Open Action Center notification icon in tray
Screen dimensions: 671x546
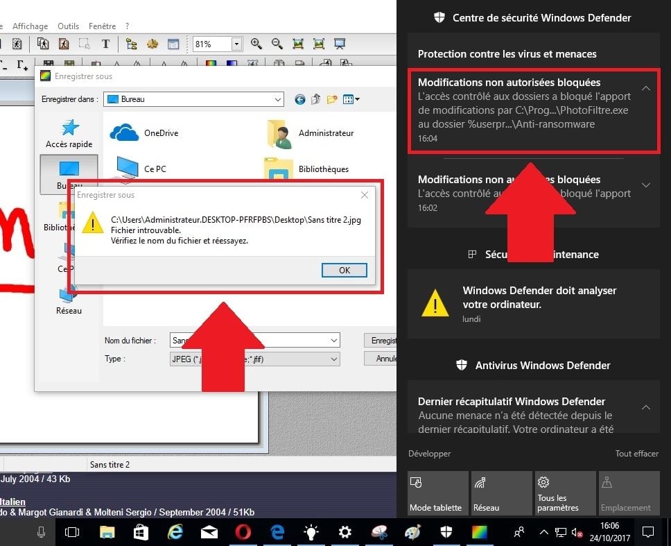click(x=648, y=532)
